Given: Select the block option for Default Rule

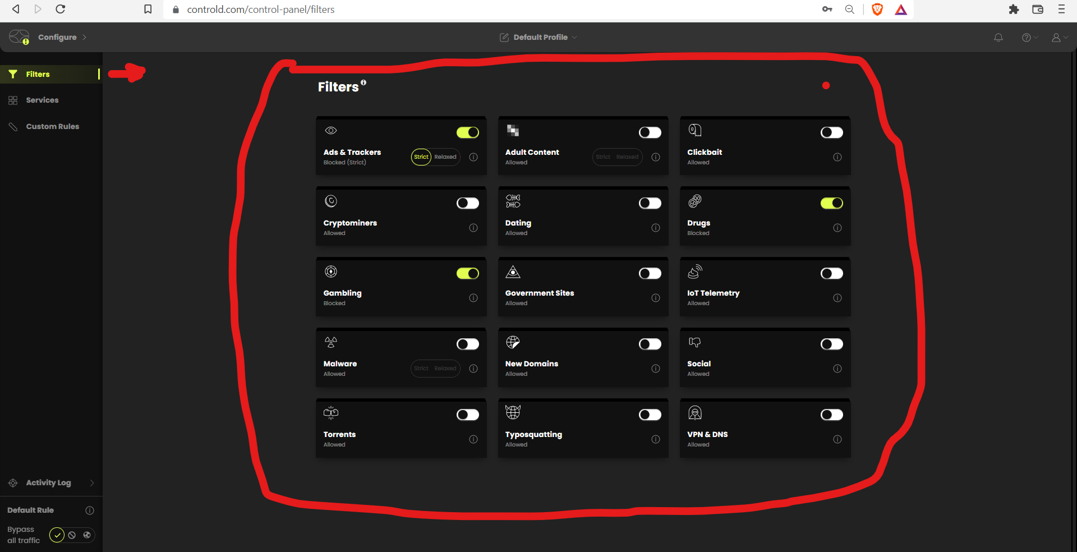Looking at the screenshot, I should 72,535.
